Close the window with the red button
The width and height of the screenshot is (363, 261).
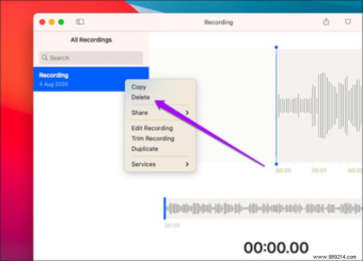[42, 22]
